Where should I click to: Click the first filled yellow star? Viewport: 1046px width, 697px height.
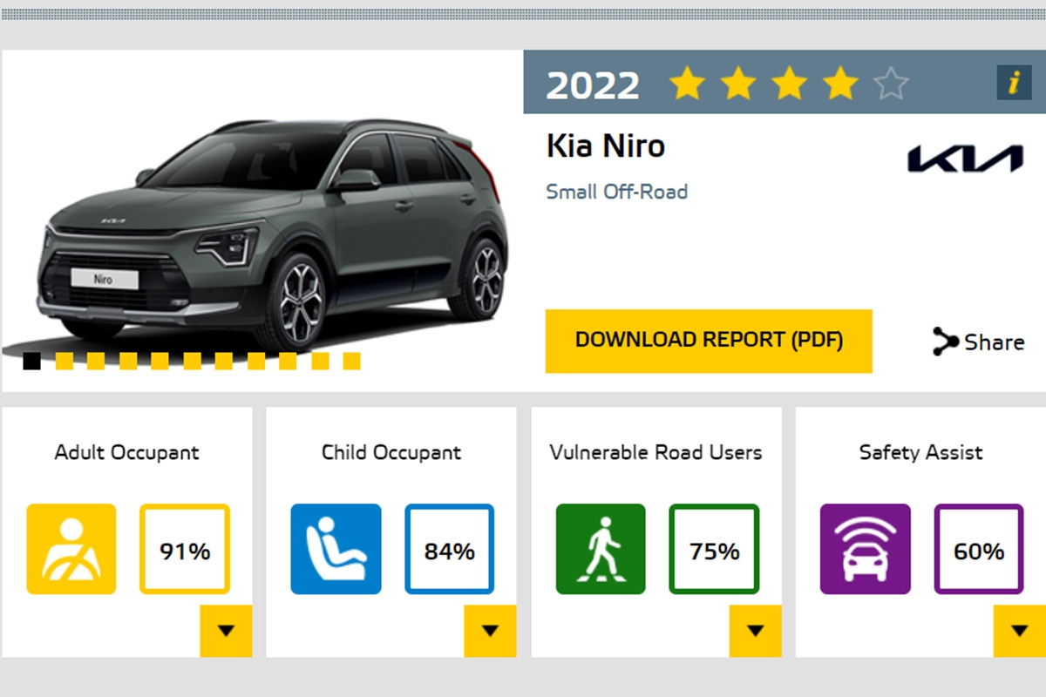tap(687, 84)
